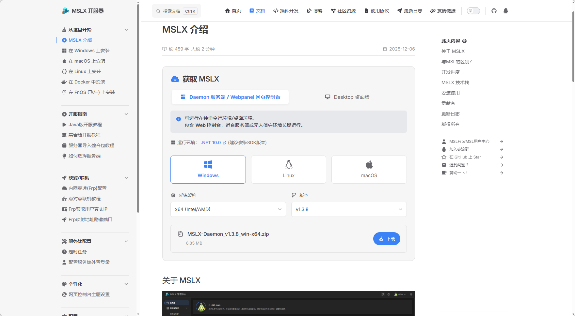Jump to 与MSL的区别? in page outline
Screen dimensions: 575x316
coord(456,62)
